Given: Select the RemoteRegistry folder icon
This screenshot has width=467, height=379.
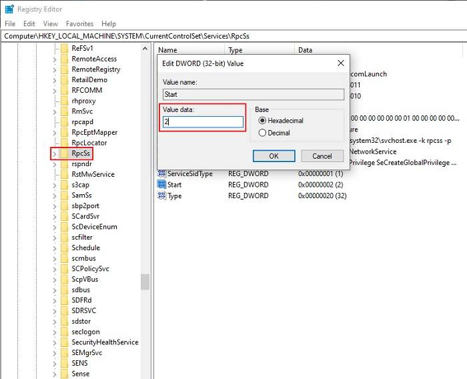Looking at the screenshot, I should (x=64, y=69).
